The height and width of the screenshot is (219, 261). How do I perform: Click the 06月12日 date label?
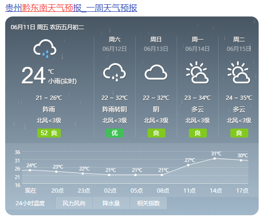tap(114, 49)
